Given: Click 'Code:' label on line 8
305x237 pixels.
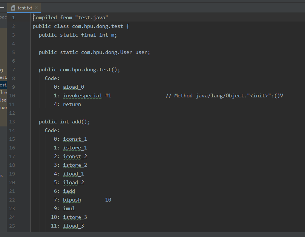Looking at the screenshot, I should (x=52, y=78).
